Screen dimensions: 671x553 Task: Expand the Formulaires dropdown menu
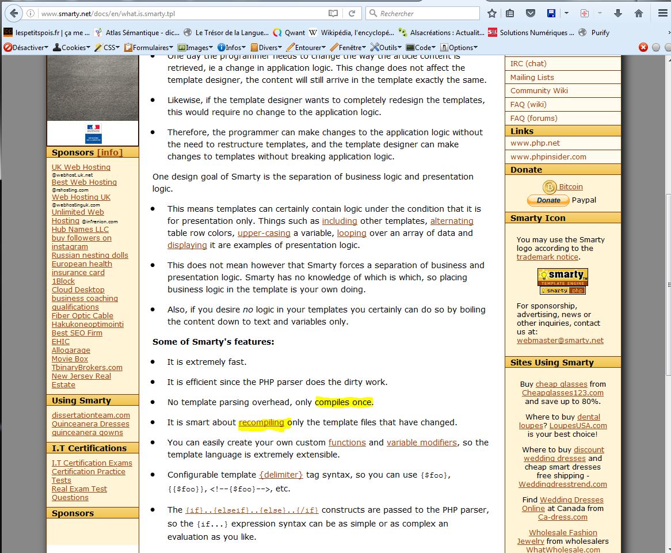click(150, 48)
